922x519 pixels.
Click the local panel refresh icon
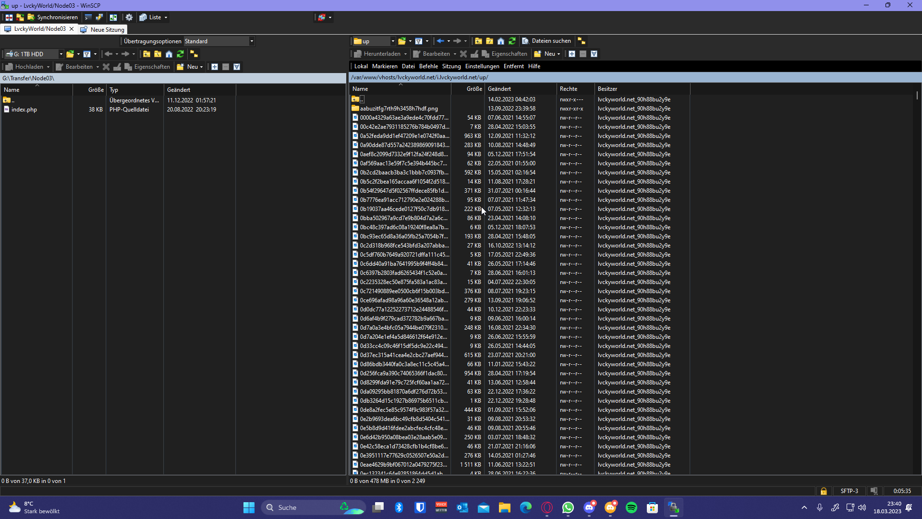181,54
